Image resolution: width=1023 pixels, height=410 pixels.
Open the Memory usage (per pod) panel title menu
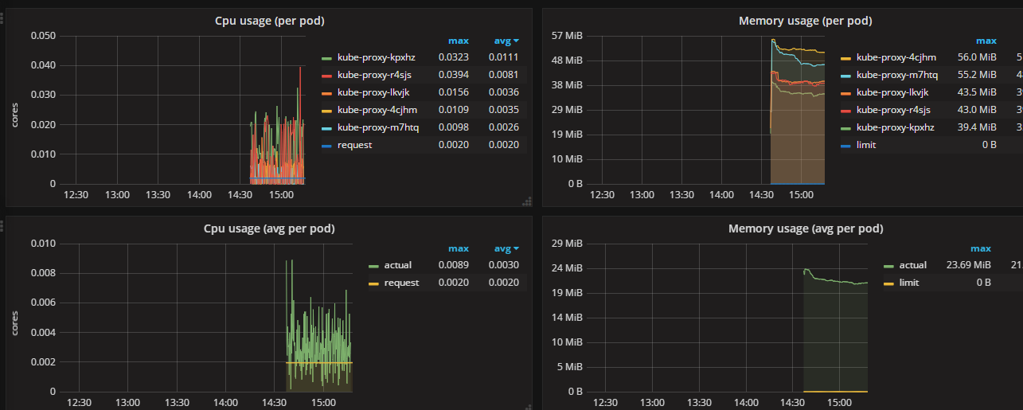coord(805,21)
